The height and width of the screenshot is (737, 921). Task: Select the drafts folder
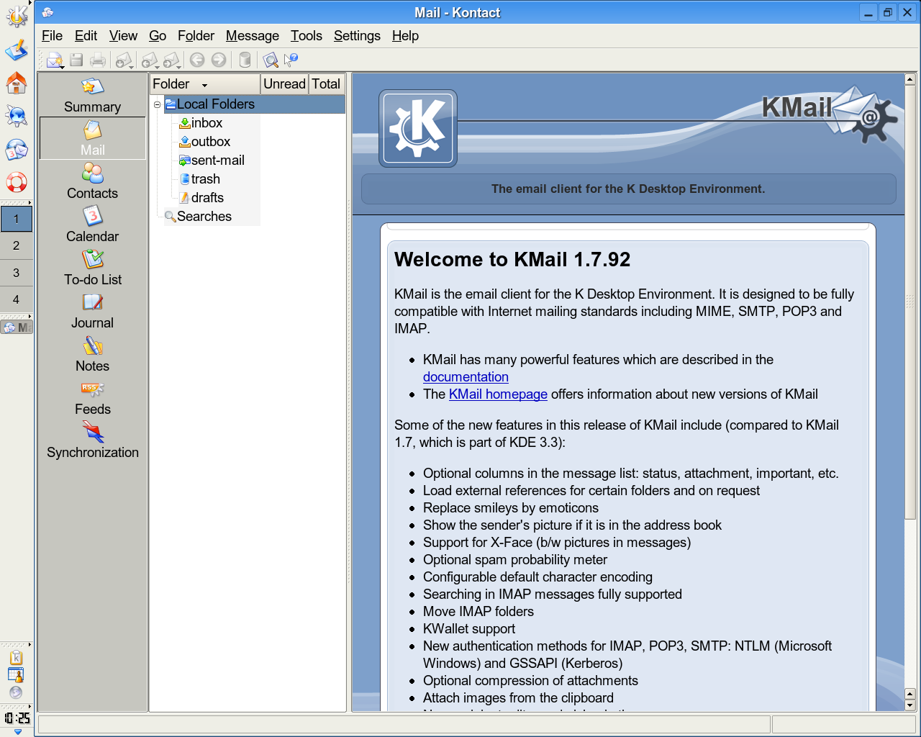(x=201, y=198)
